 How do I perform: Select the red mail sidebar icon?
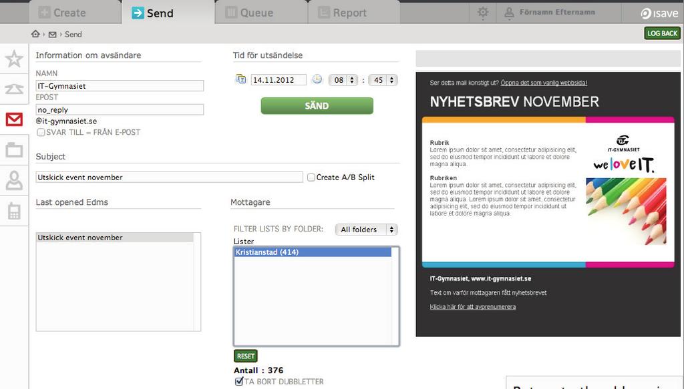(14, 119)
